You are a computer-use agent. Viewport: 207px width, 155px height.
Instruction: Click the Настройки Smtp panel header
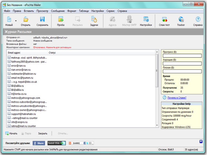tap(182, 104)
